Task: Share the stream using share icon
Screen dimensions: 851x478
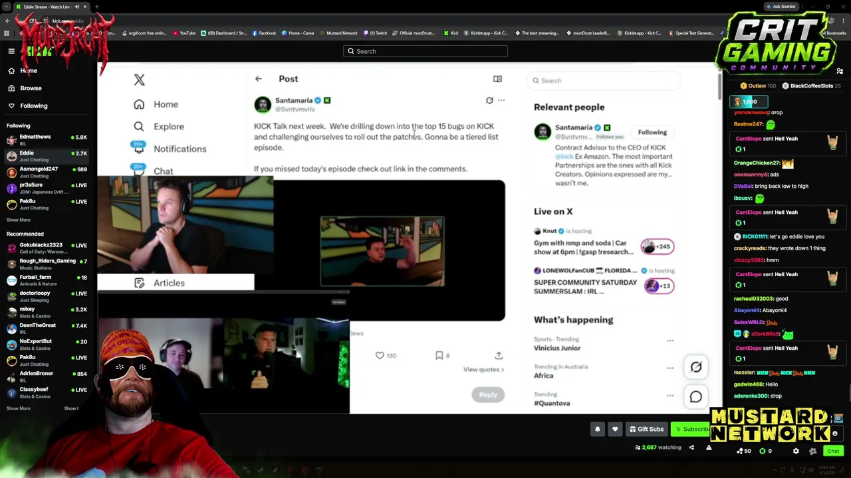Action: point(691,447)
